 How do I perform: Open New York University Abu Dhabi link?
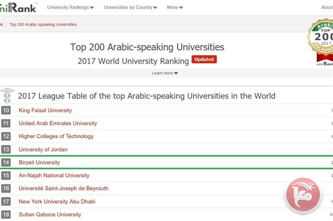(x=57, y=202)
